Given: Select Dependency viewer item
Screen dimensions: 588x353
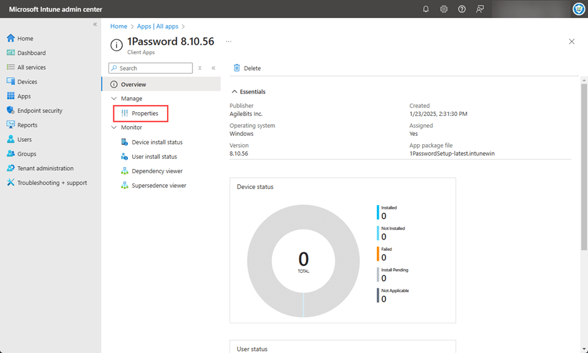Looking at the screenshot, I should click(157, 171).
